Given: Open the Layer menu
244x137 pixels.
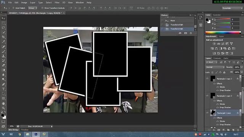Looking at the screenshot, I should (x=32, y=3).
